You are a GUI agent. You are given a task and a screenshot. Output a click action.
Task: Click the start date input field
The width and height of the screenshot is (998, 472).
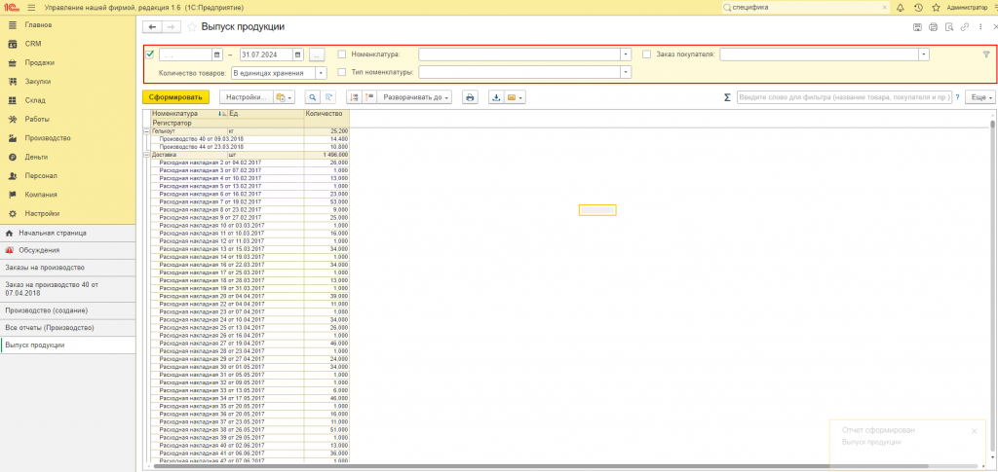pos(185,54)
